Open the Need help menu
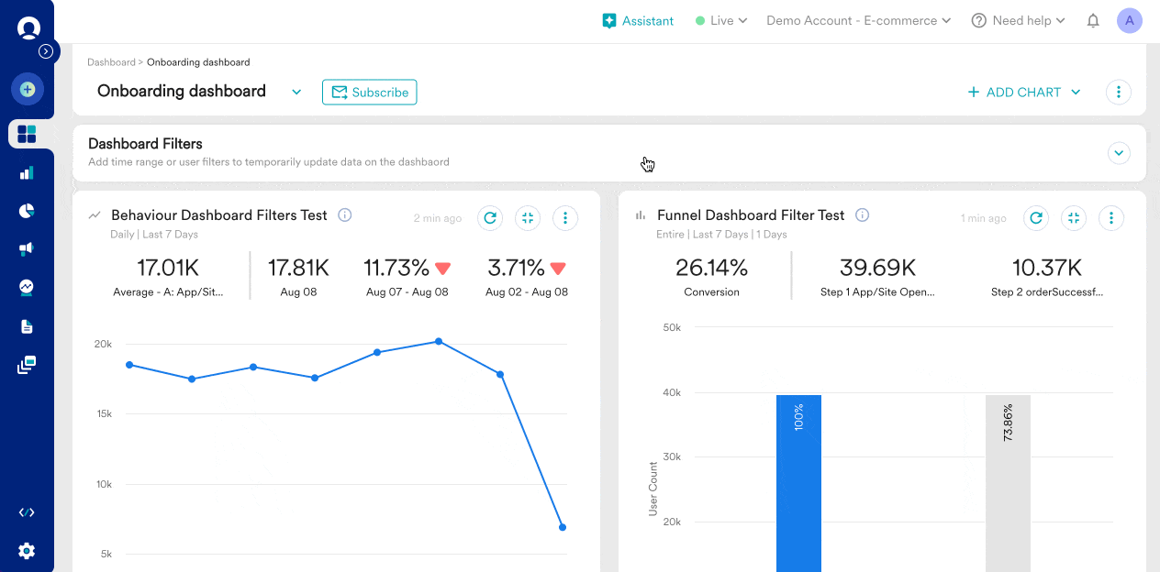This screenshot has height=572, width=1160. point(1019,20)
